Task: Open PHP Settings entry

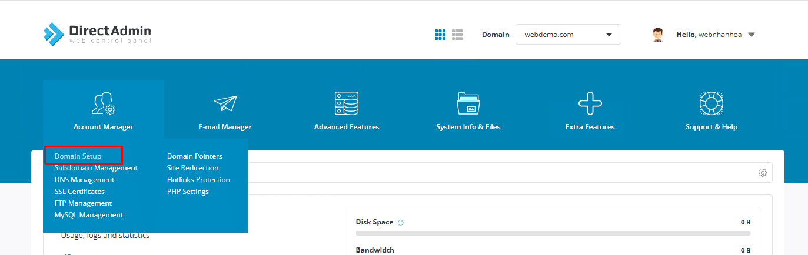Action: (x=188, y=192)
